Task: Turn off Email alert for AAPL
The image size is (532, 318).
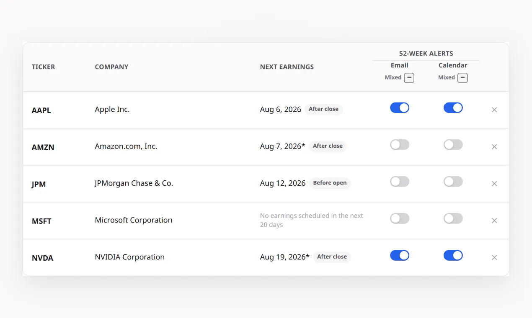Action: point(400,108)
